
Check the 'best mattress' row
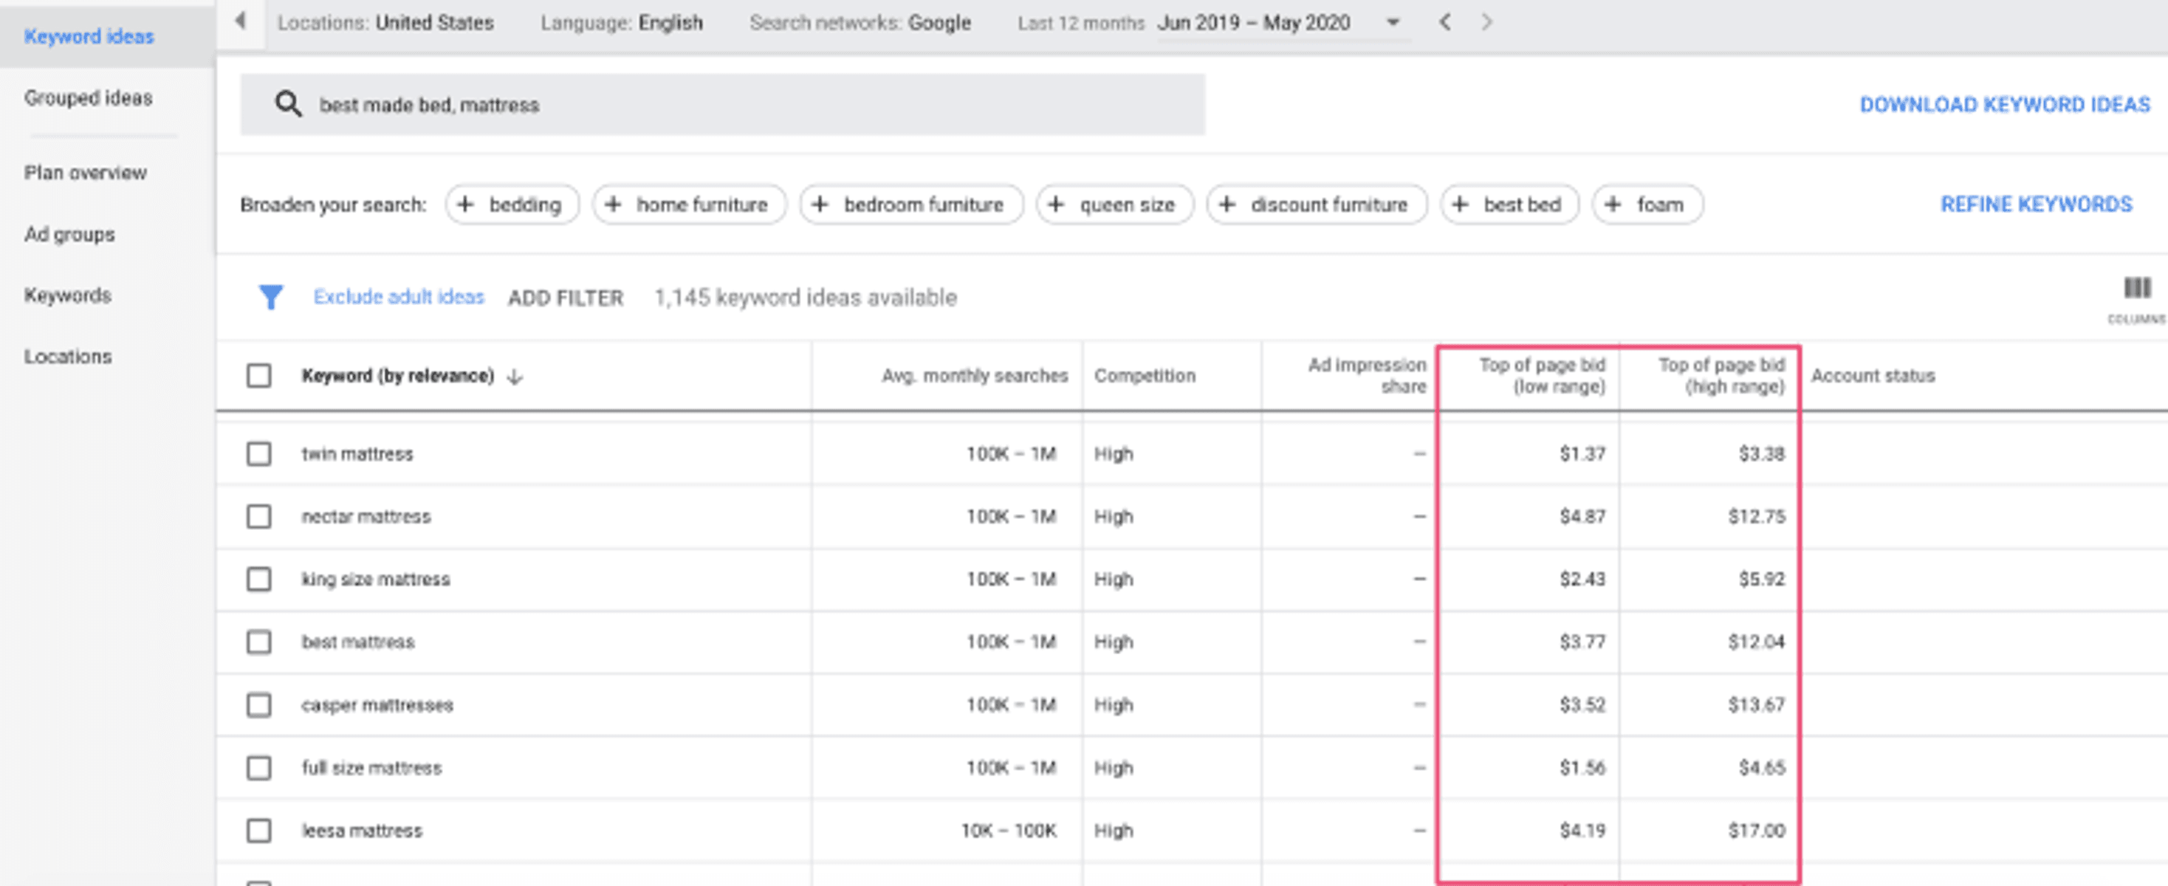pos(259,642)
